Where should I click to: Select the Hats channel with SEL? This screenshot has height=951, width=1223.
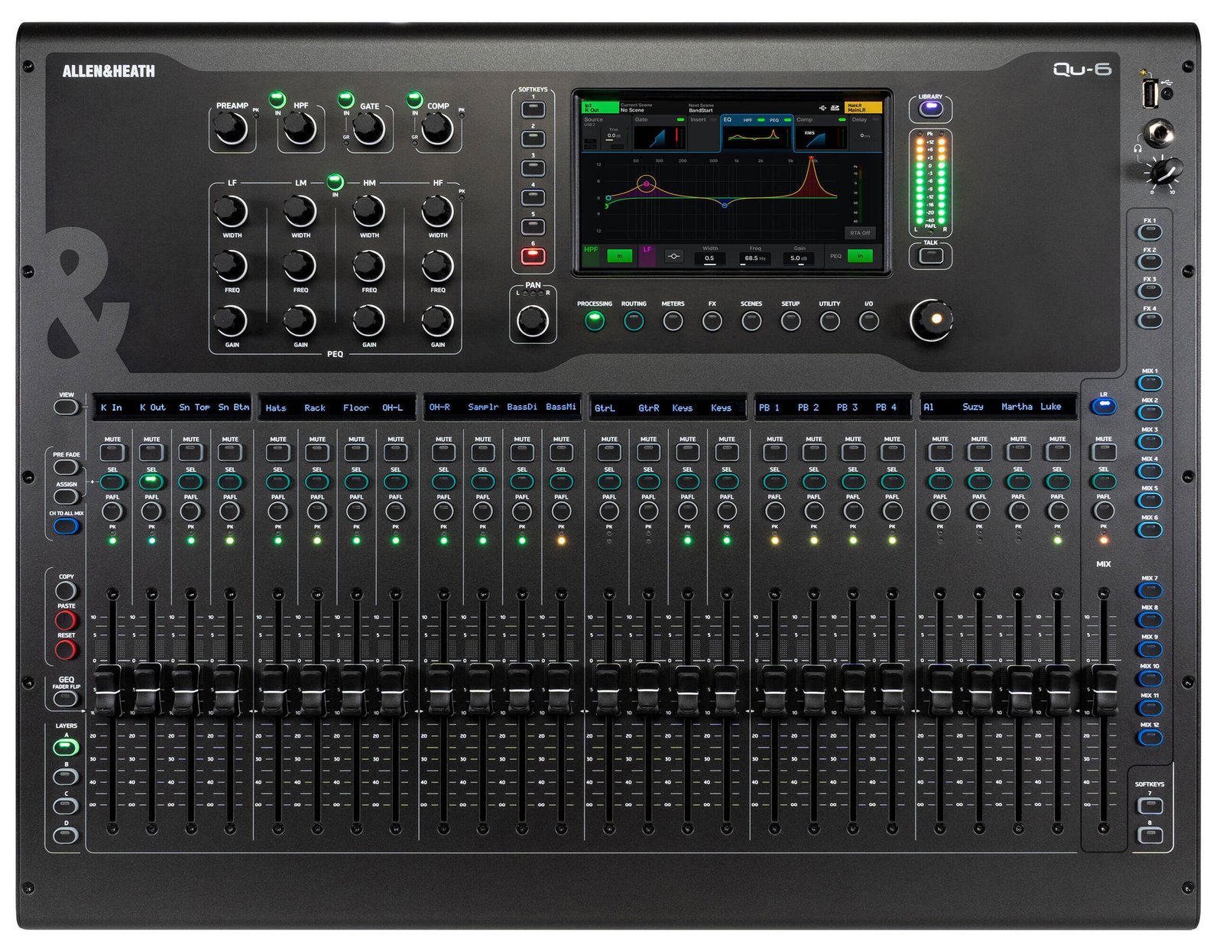(277, 482)
